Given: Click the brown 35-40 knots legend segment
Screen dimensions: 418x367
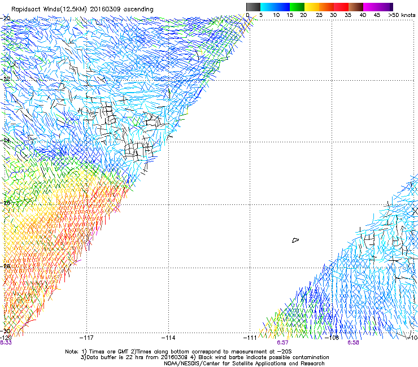Looking at the screenshot, I should pyautogui.click(x=356, y=7).
